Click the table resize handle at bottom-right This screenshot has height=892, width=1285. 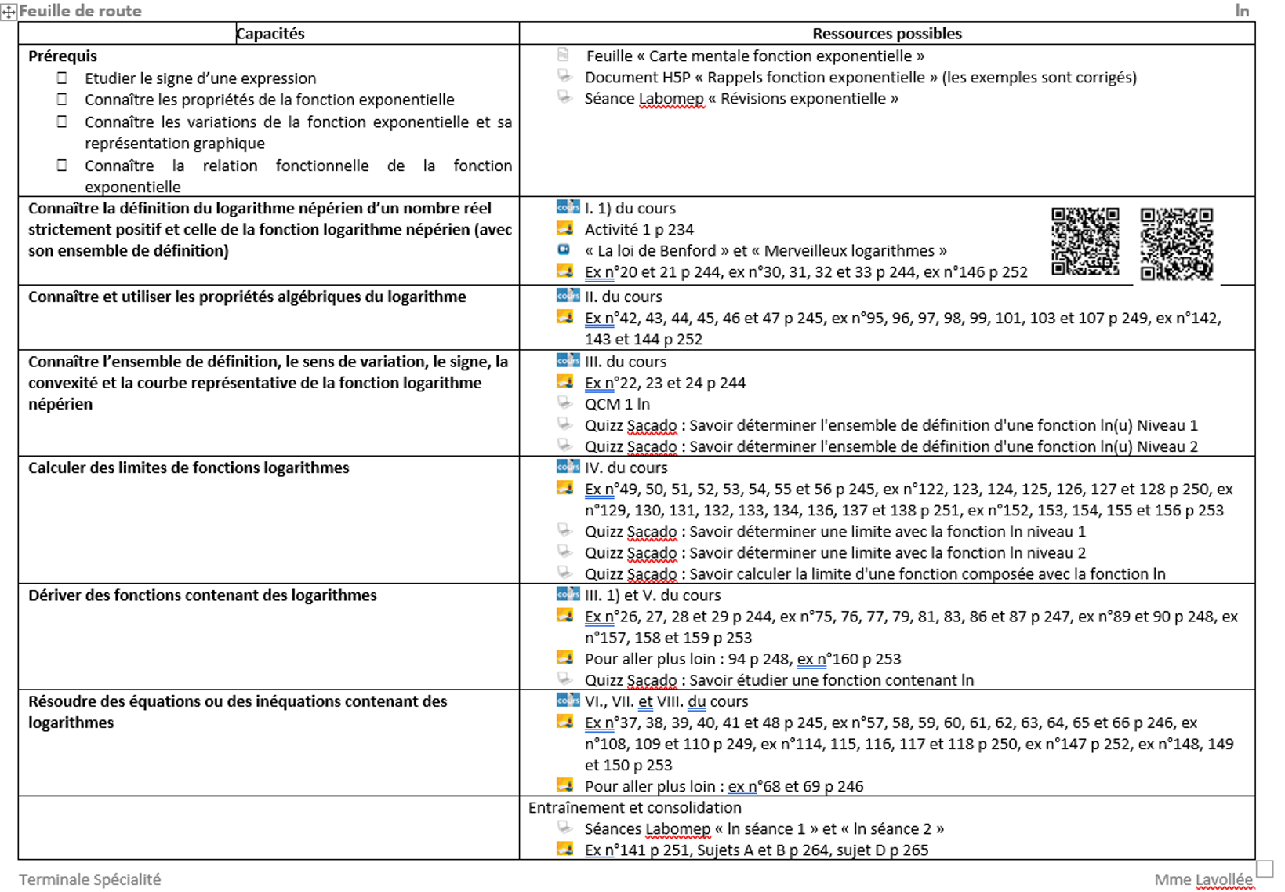click(1264, 868)
